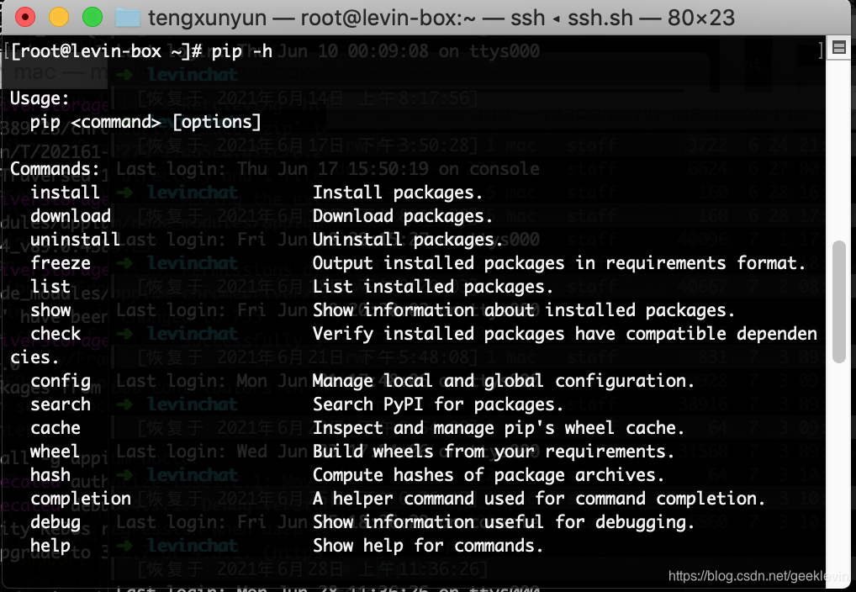
Task: Click 'Inspect and manage pip's wheel cache.'
Action: pyautogui.click(x=499, y=428)
